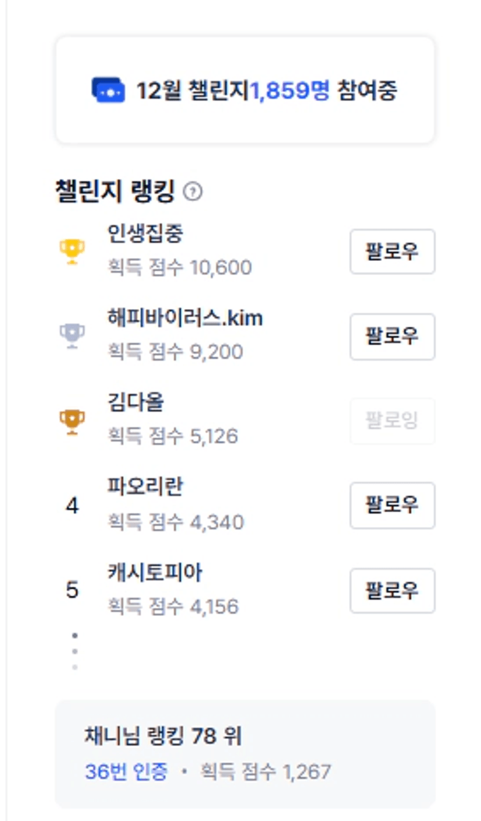Screen dimensions: 481x821
Task: Click the bronze trophy icon for 김다올
Action: tap(72, 420)
